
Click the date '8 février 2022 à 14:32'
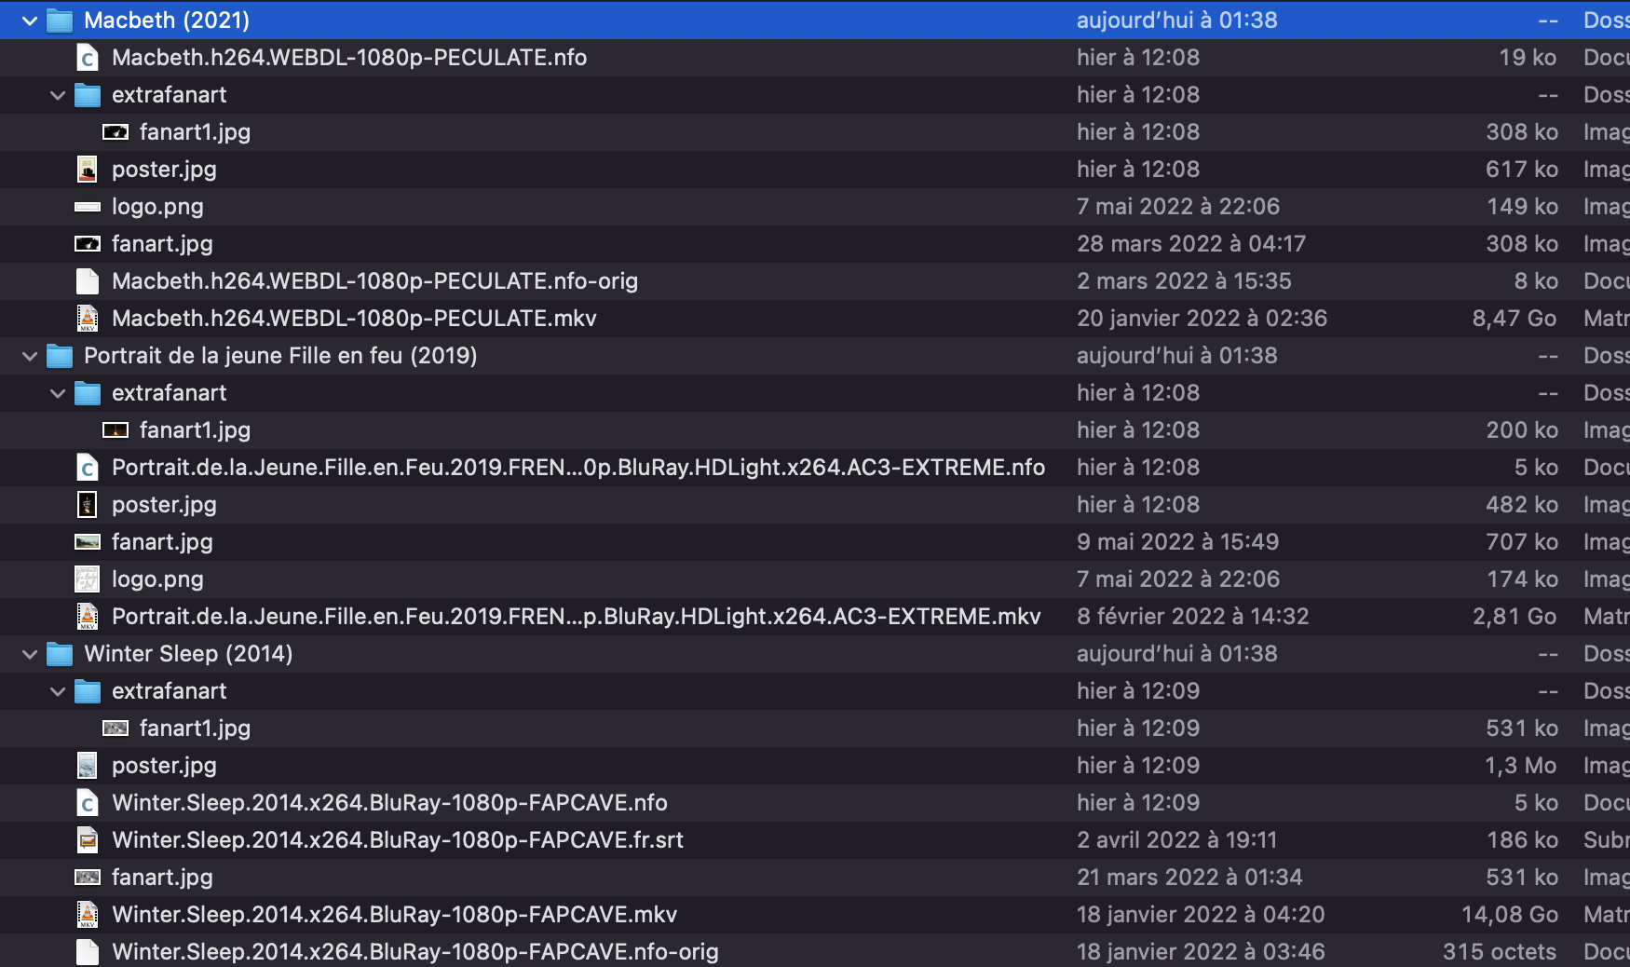click(1193, 617)
